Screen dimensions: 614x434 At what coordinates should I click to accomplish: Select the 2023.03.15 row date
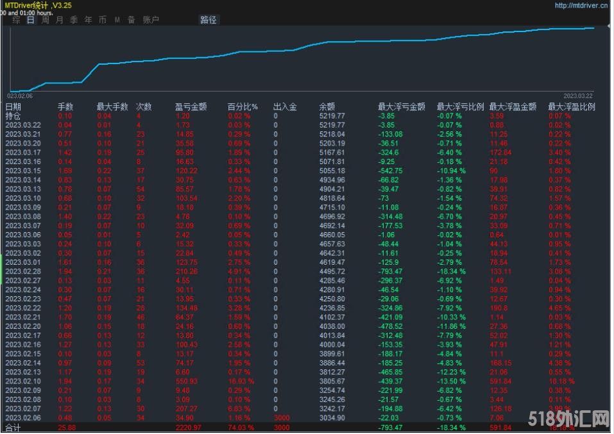22,171
